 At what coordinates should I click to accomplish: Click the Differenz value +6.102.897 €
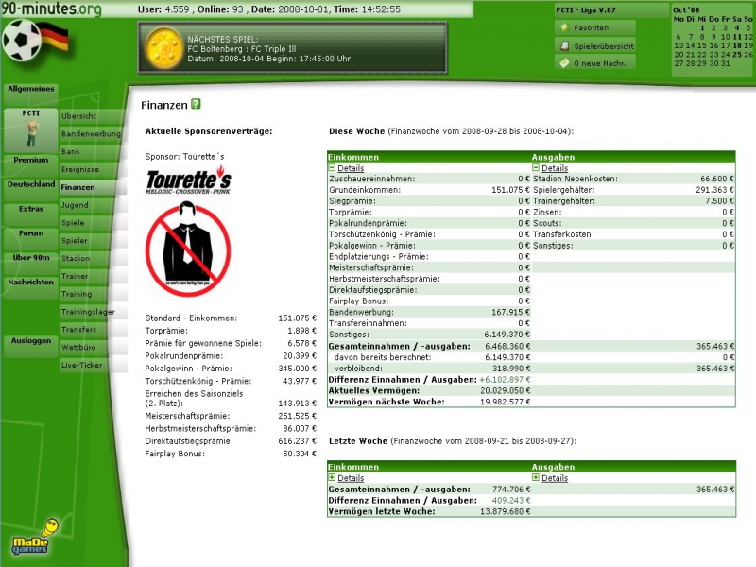point(505,380)
